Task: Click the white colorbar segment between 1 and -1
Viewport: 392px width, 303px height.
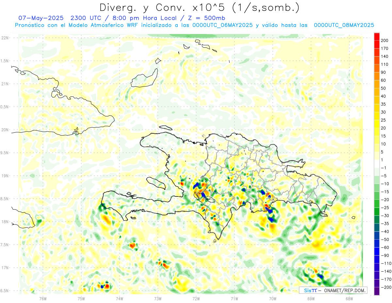Action: pyautogui.click(x=377, y=164)
